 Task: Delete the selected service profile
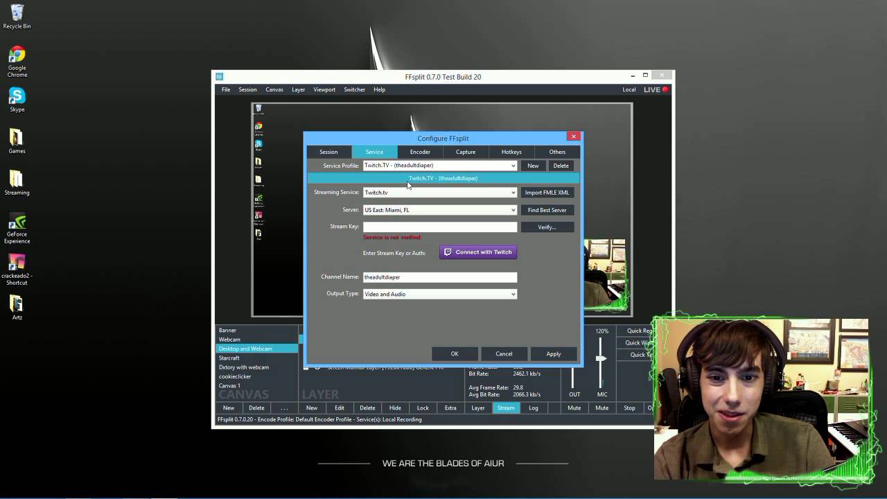point(561,166)
